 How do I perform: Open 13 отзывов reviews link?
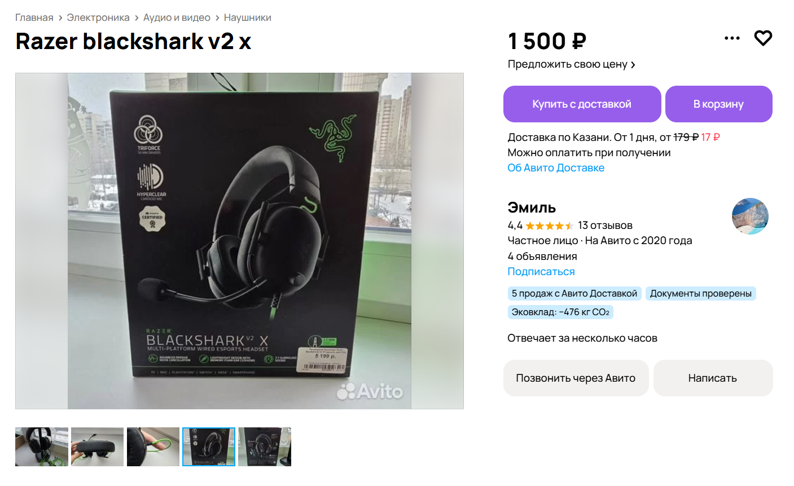click(605, 226)
